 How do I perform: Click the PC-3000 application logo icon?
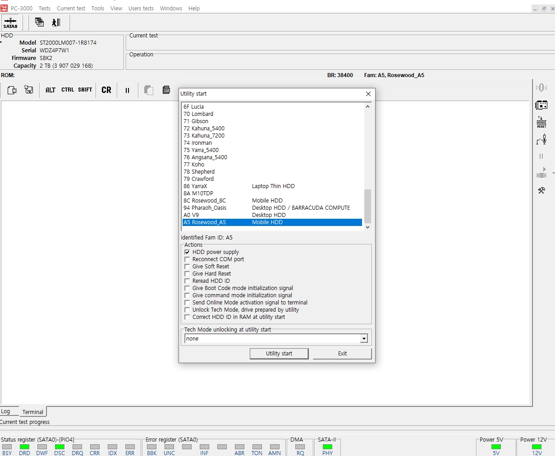coord(4,8)
